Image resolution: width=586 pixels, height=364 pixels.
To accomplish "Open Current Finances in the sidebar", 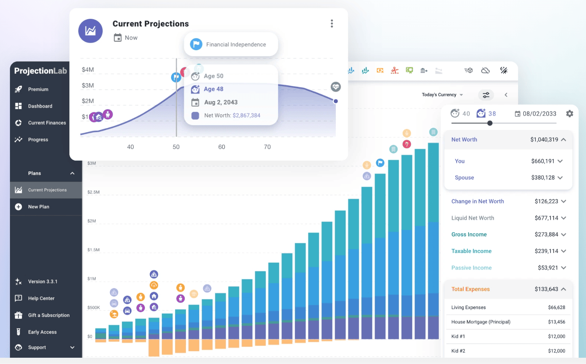I will pos(47,123).
